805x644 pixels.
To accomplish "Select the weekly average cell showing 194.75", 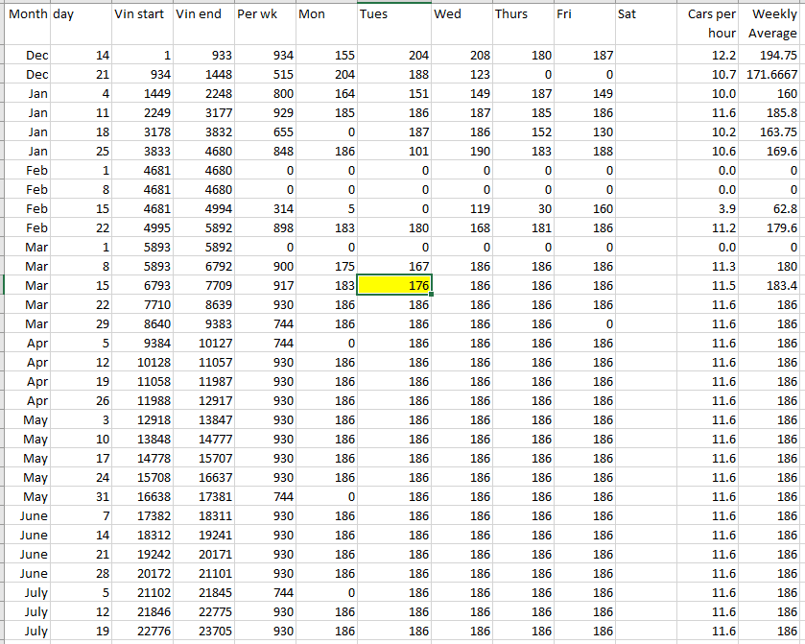I will (771, 56).
